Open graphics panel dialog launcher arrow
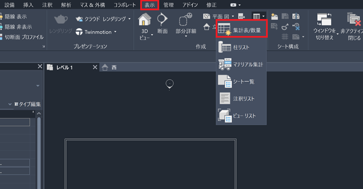 (44, 46)
